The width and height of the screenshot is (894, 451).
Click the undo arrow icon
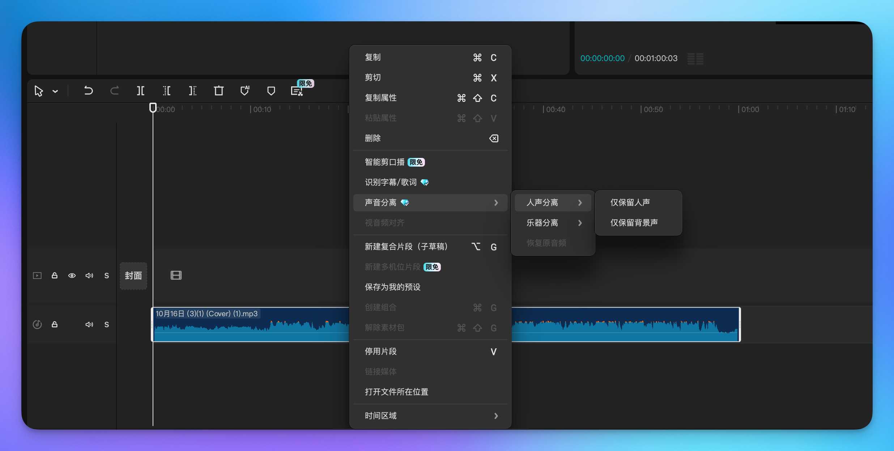tap(88, 91)
